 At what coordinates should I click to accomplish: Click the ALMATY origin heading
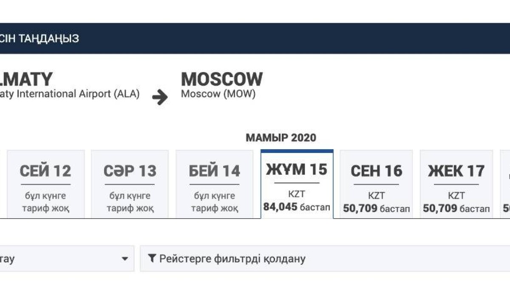[x=26, y=79]
